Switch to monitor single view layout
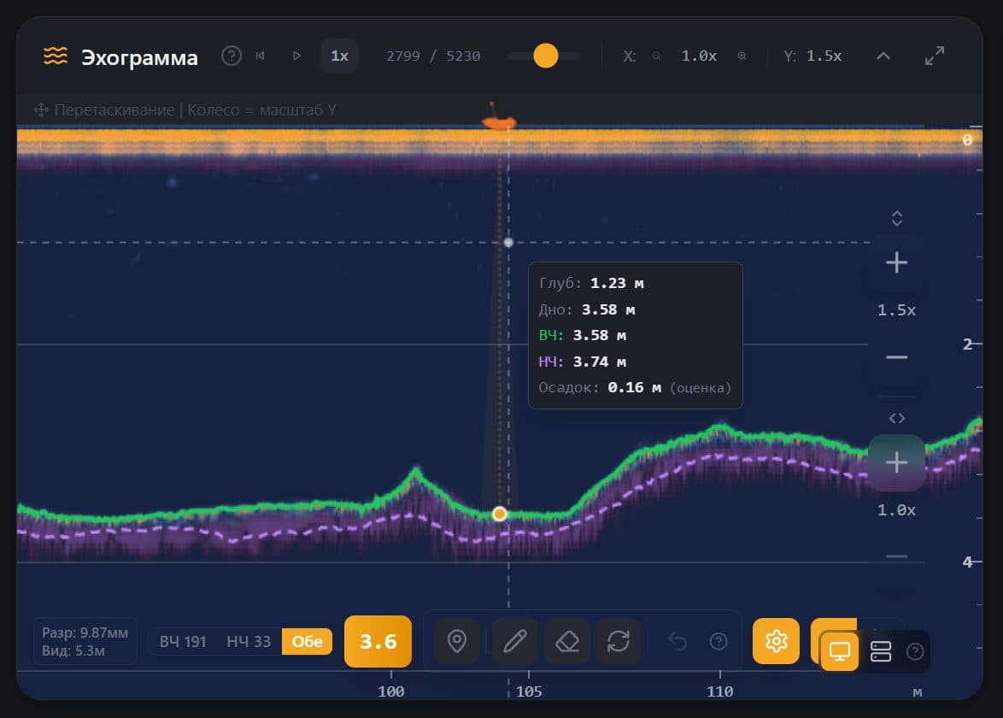 tap(839, 651)
